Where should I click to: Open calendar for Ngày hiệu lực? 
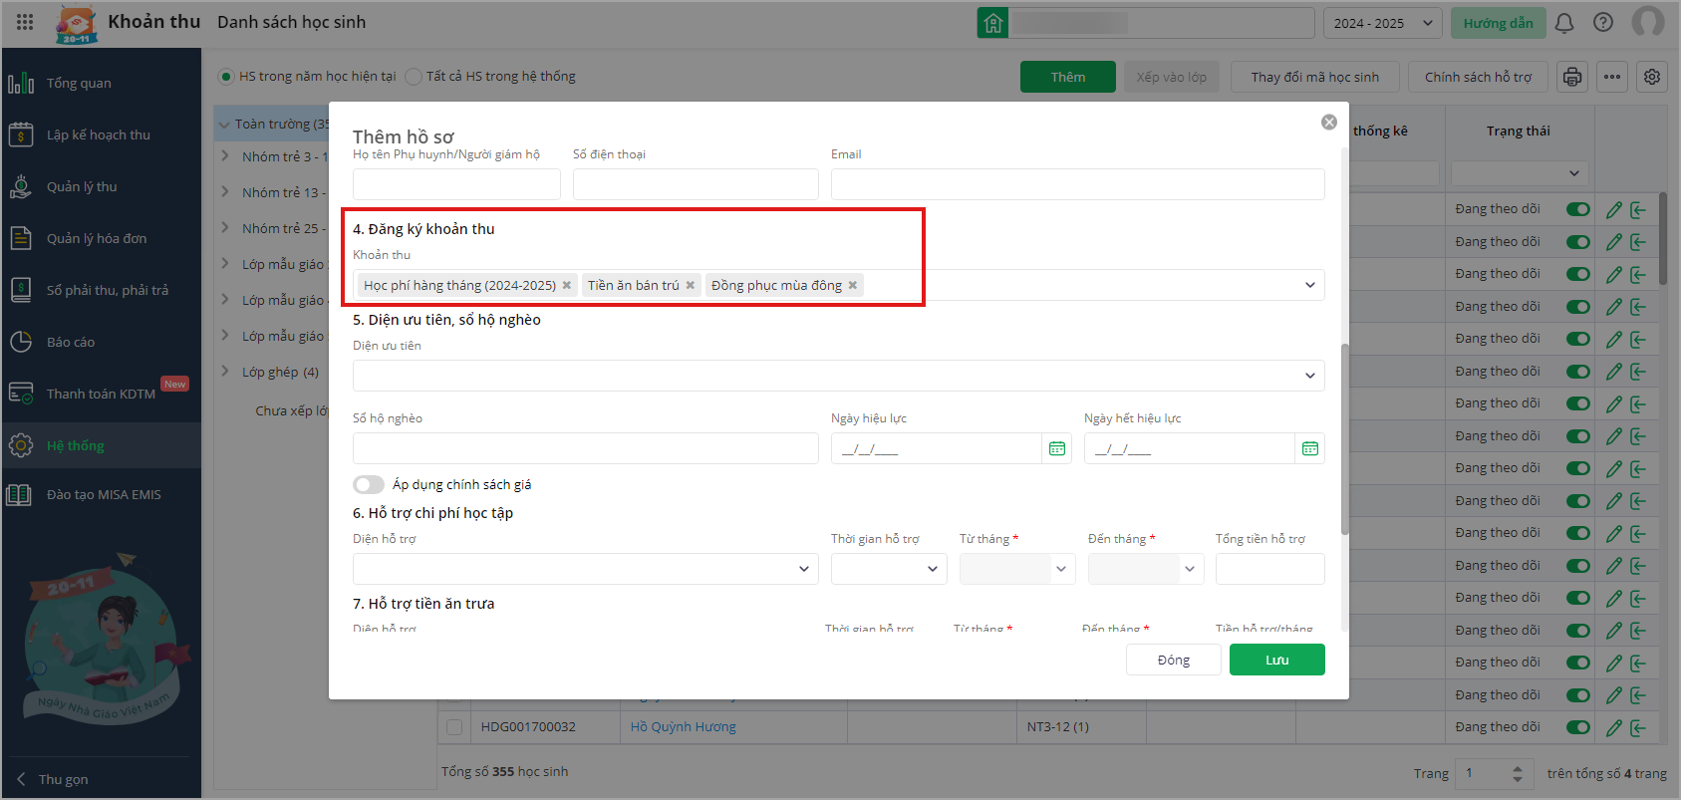pos(1057,449)
